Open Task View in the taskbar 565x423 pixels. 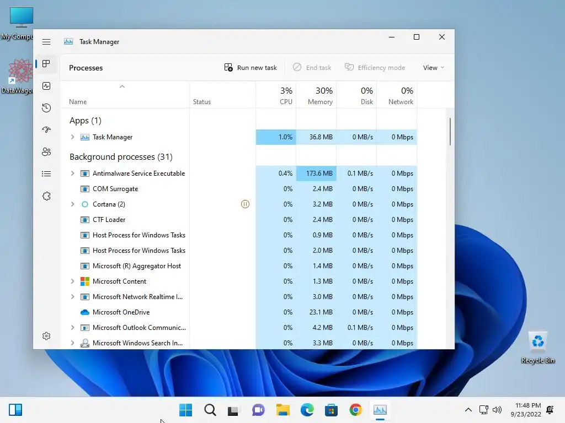pos(233,410)
